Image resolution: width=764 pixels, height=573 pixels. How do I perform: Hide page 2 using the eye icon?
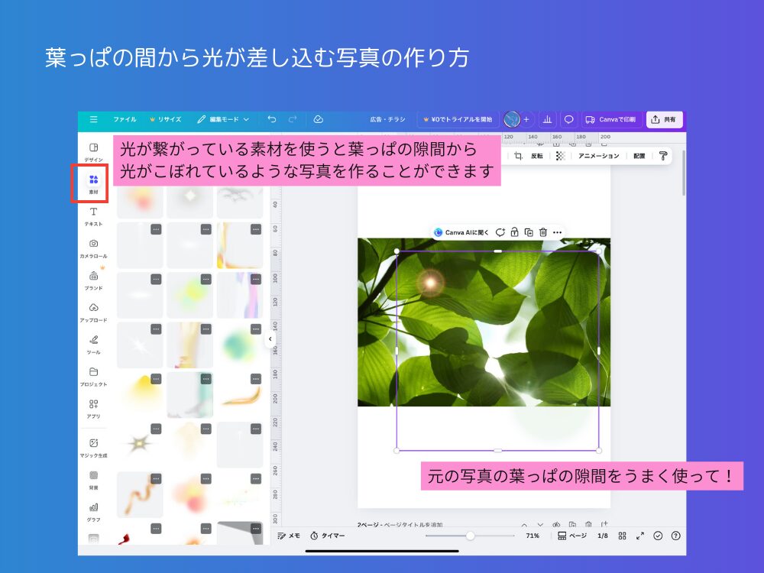556,525
